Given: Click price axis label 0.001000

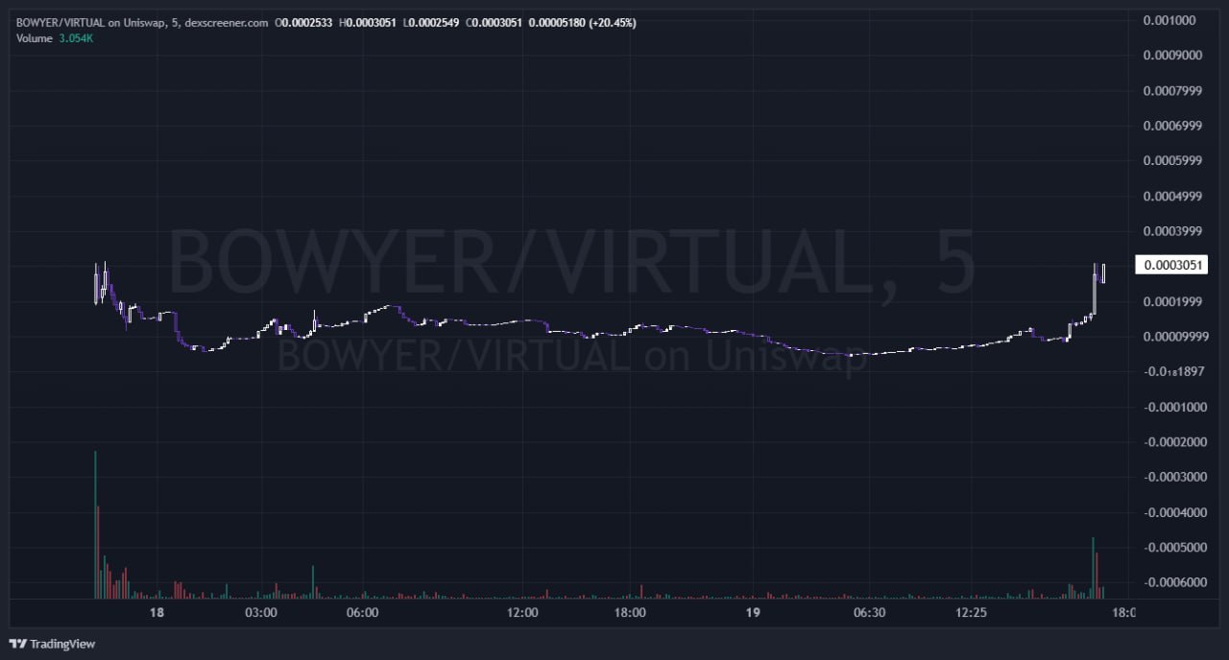Looking at the screenshot, I should 1171,20.
